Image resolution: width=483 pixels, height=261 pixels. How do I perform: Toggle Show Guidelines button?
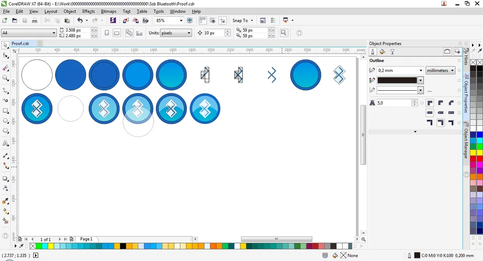point(223,20)
